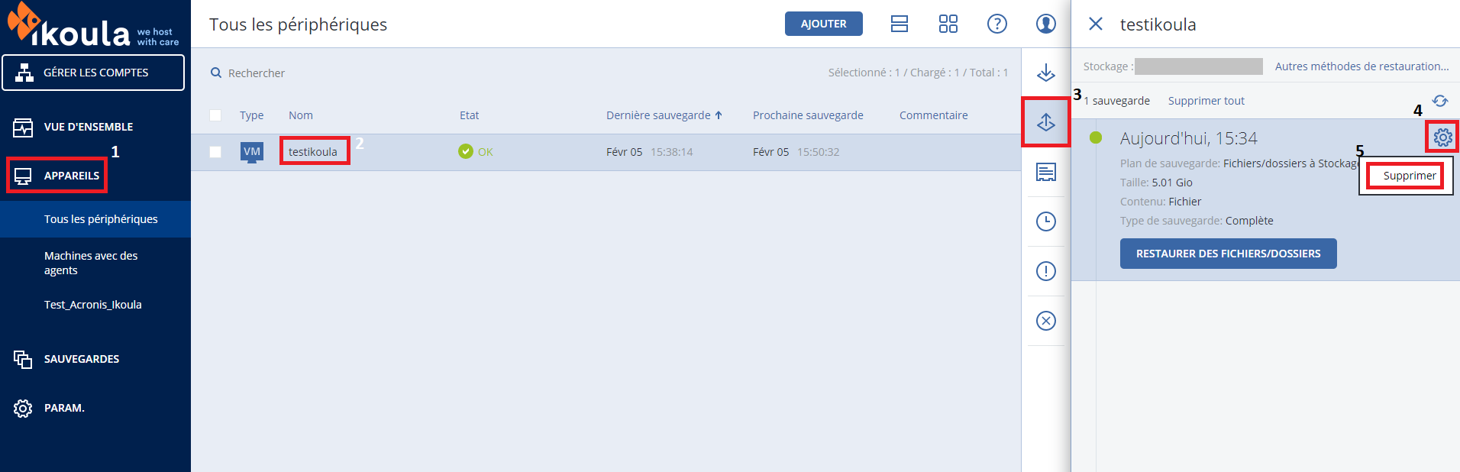This screenshot has height=472, width=1460.
Task: Open the activities clock icon
Action: pos(1046,221)
